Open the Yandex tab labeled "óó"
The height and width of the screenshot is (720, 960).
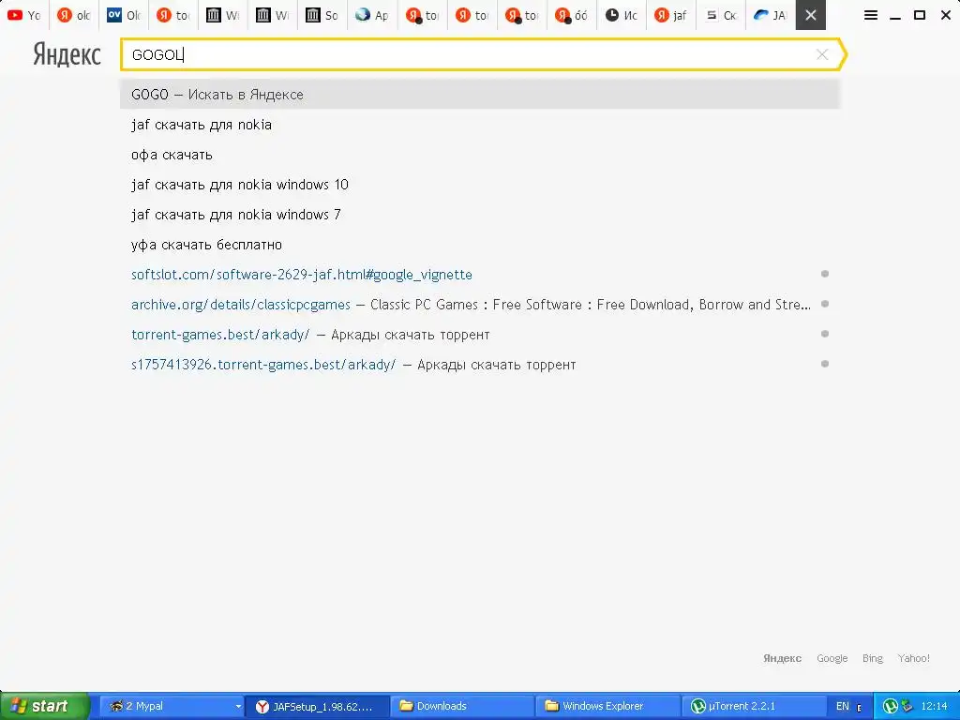[x=571, y=15]
